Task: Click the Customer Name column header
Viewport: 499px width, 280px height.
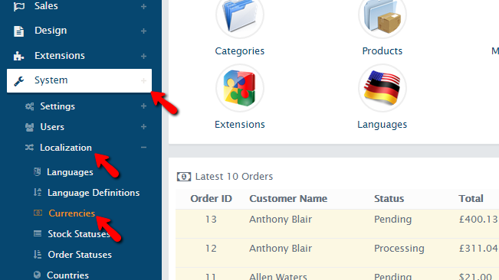Action: (x=288, y=199)
